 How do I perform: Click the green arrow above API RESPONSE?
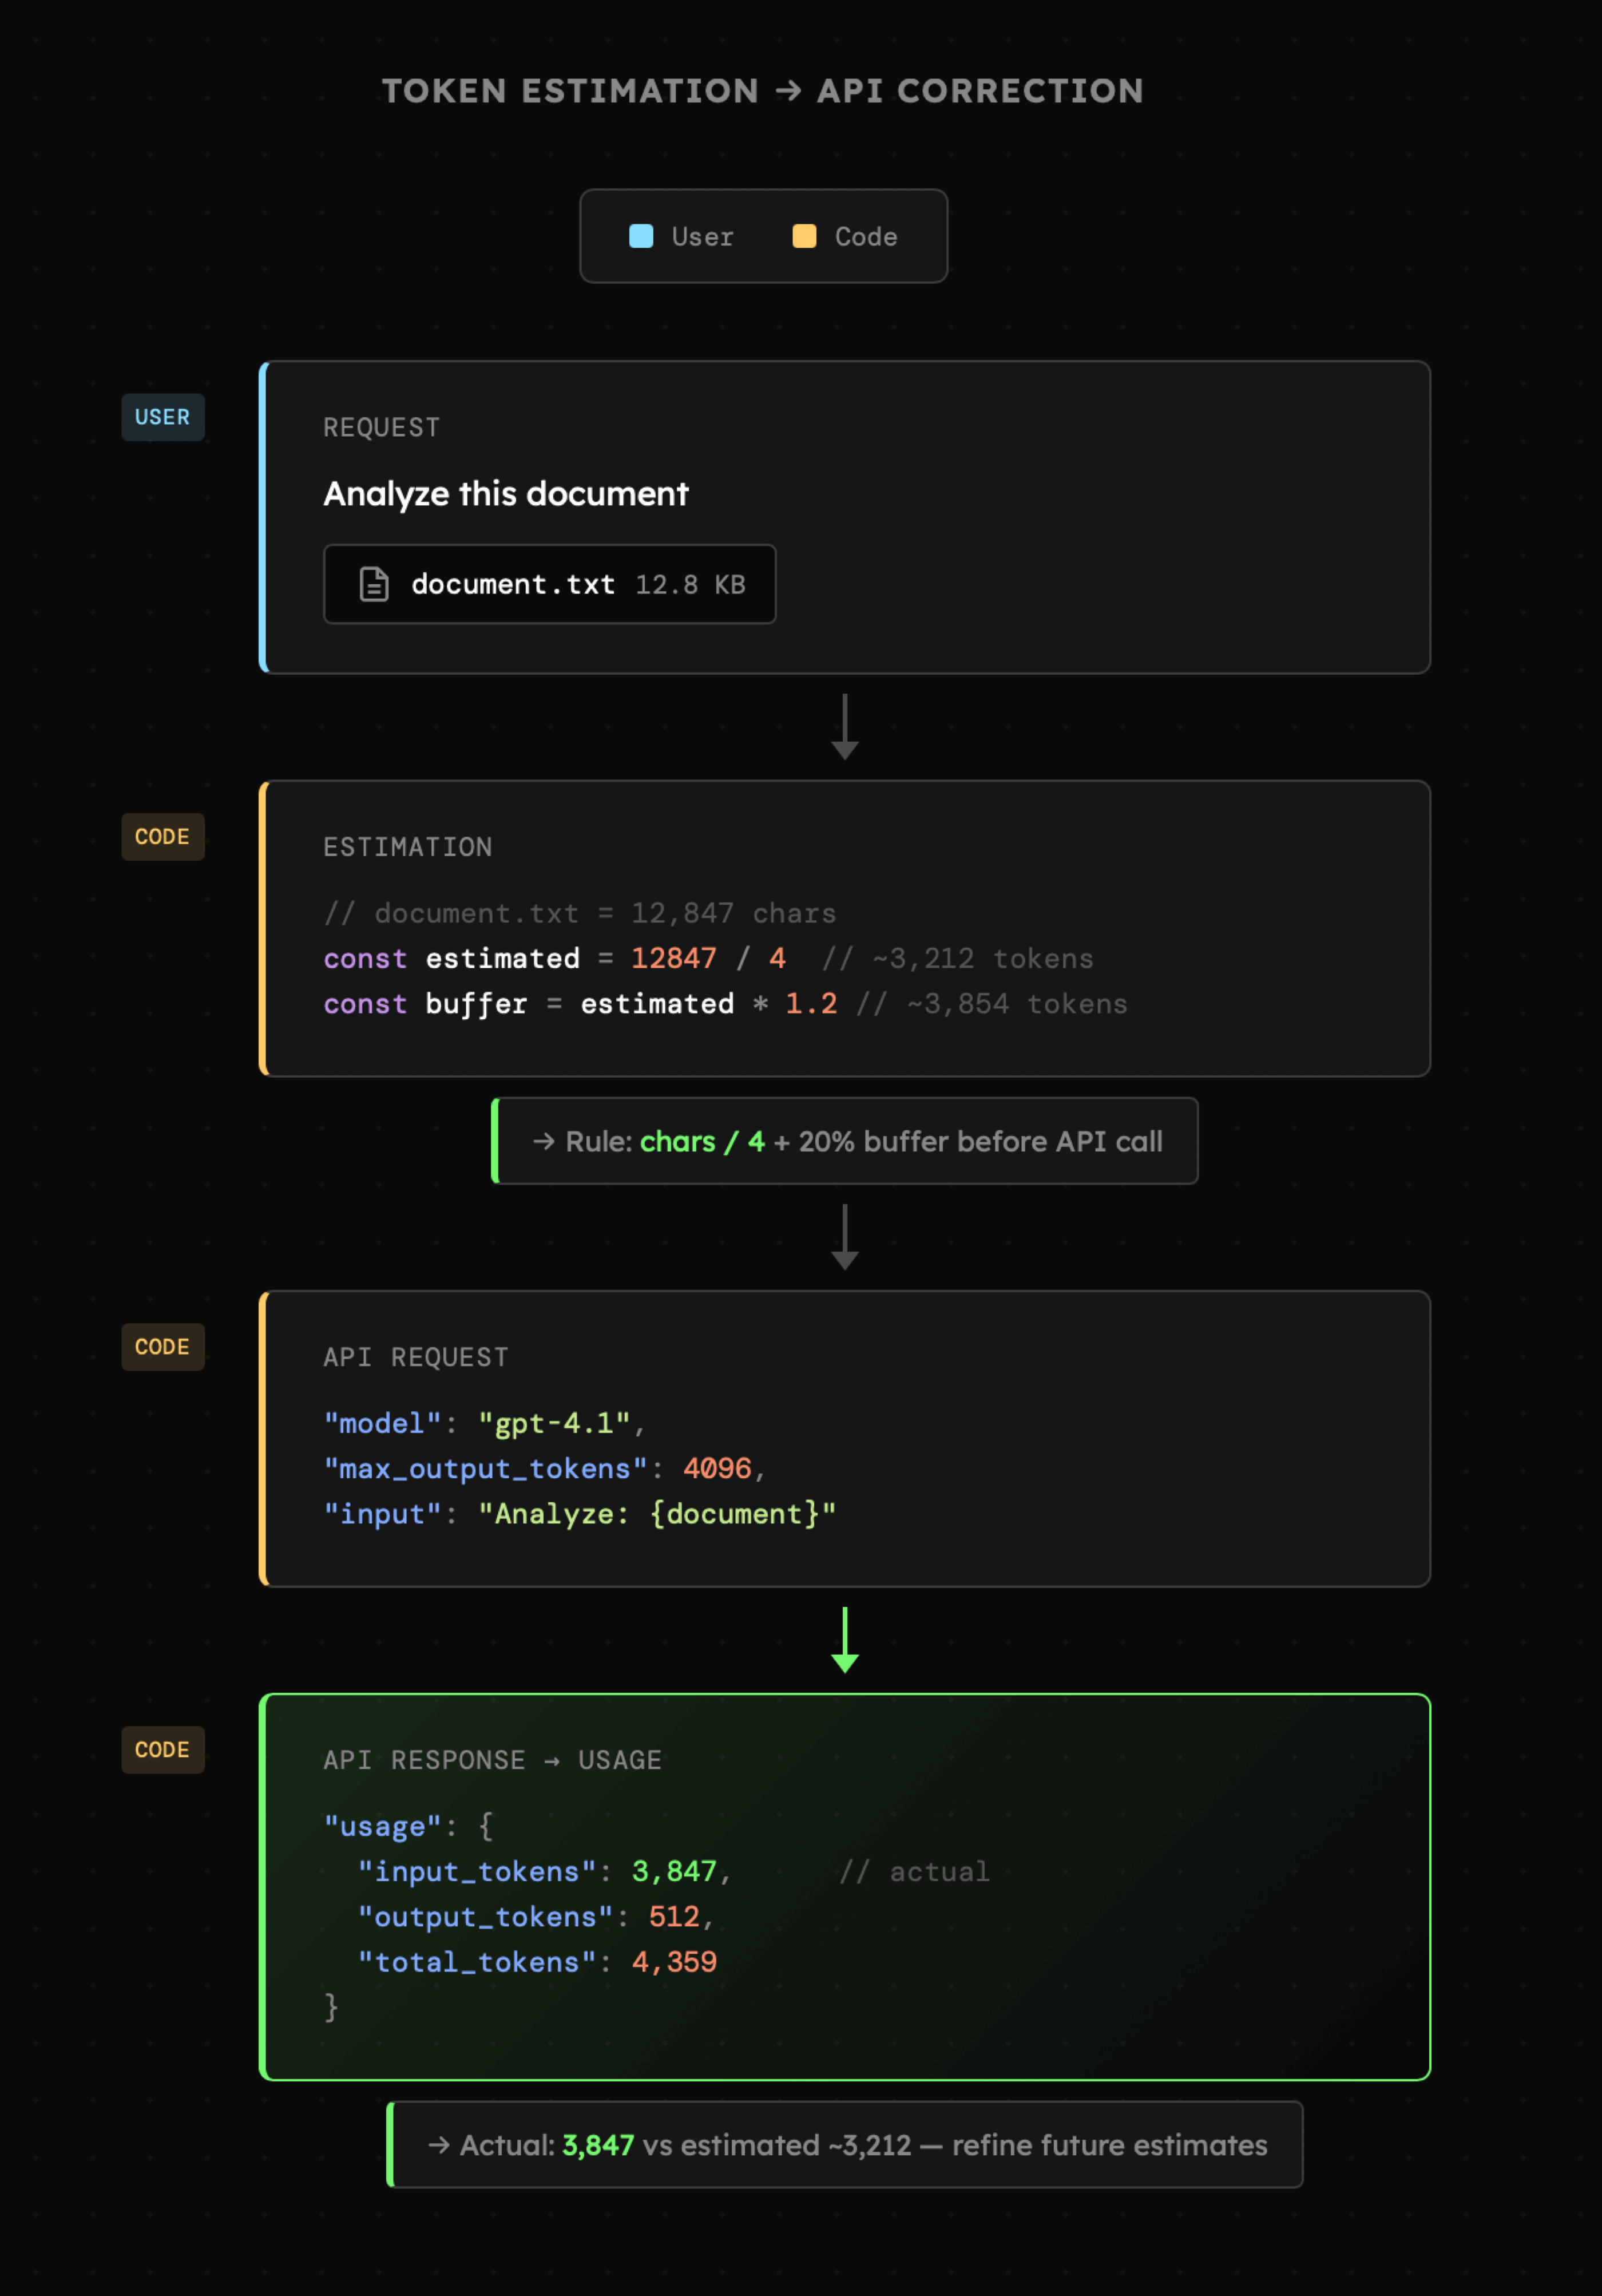point(845,1640)
